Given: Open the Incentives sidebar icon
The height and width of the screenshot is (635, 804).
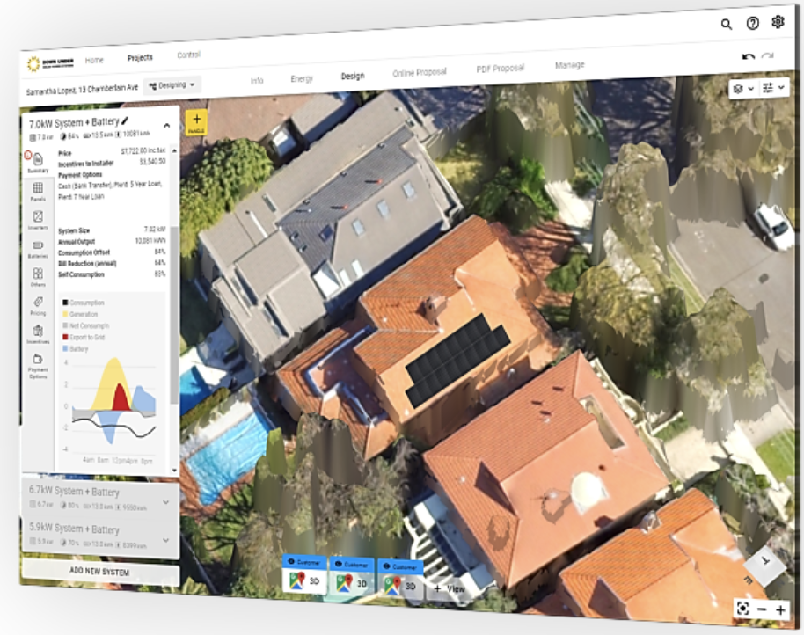Looking at the screenshot, I should coord(38,333).
